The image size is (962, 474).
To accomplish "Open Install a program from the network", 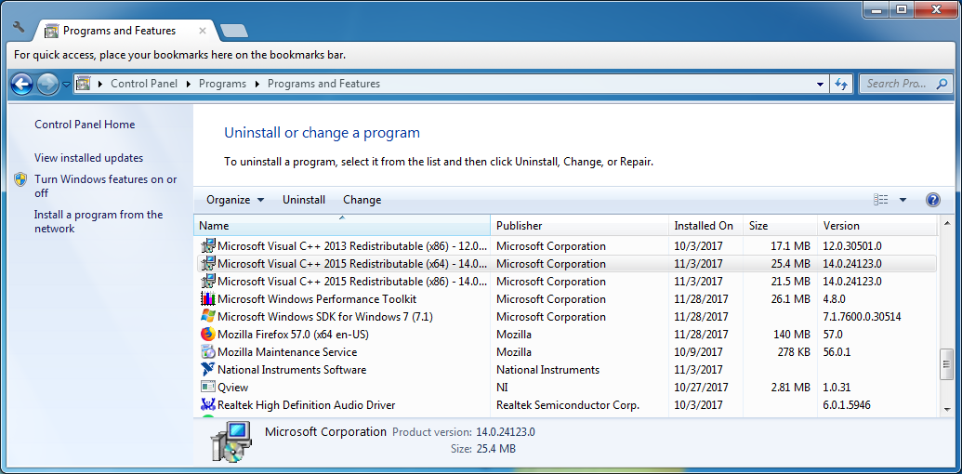I will (x=99, y=222).
